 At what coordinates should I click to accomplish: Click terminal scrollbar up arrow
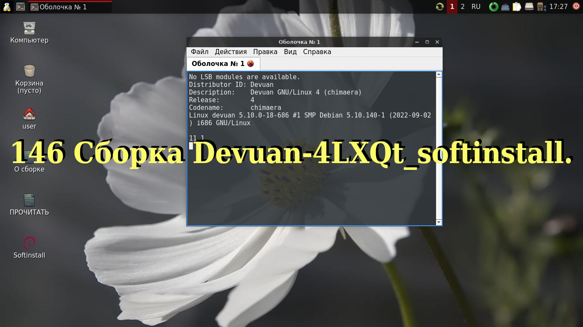pos(439,75)
